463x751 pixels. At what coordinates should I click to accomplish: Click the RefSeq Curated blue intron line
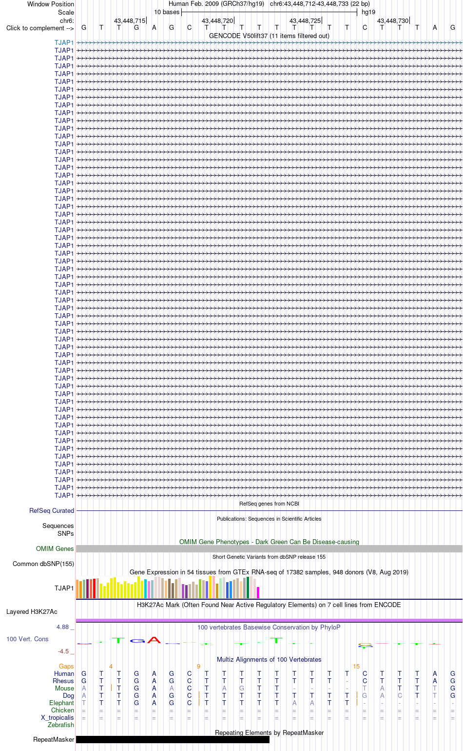point(269,511)
